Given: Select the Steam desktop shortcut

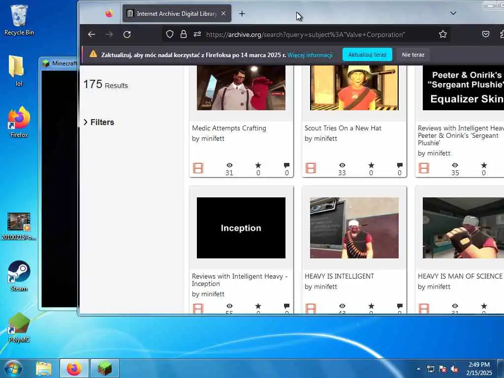Looking at the screenshot, I should click(19, 276).
